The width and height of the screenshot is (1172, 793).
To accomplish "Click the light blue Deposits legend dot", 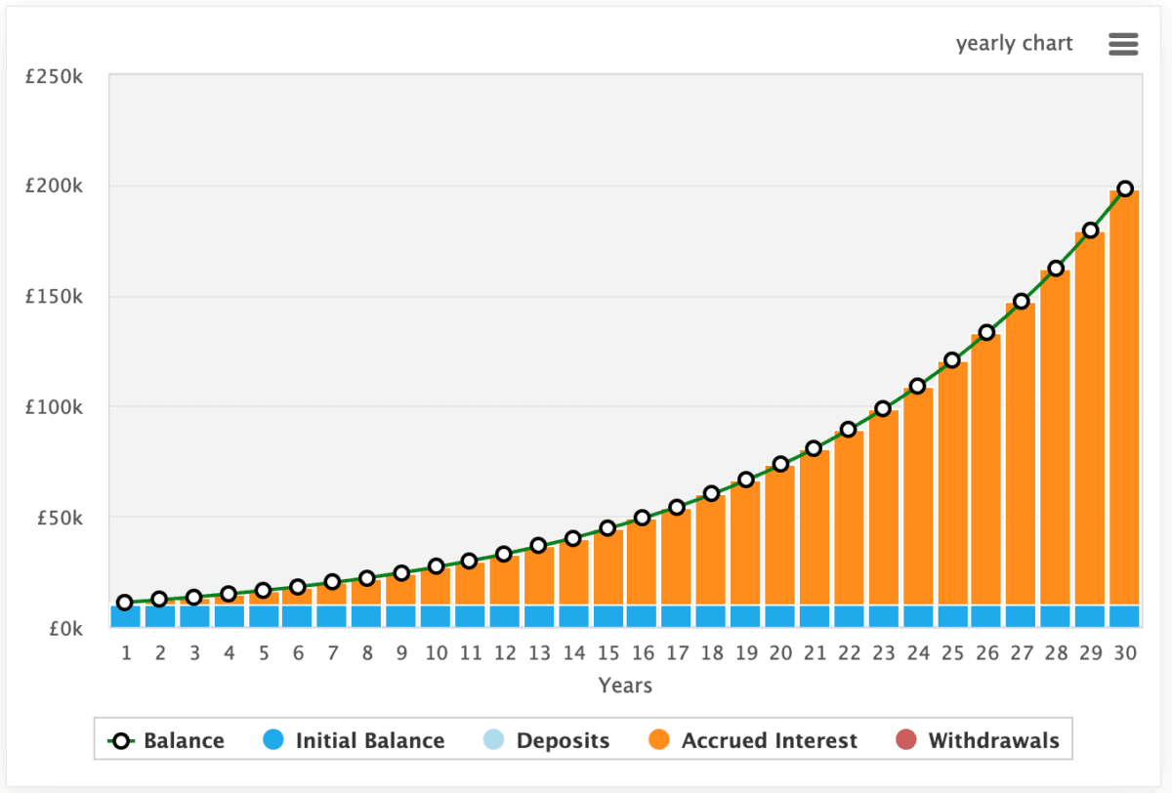I will [494, 741].
